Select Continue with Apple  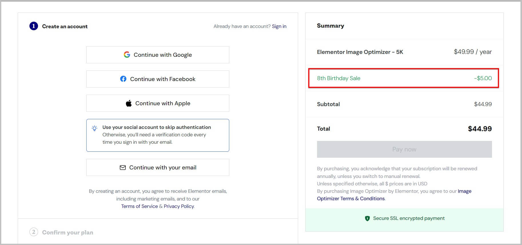tap(158, 103)
